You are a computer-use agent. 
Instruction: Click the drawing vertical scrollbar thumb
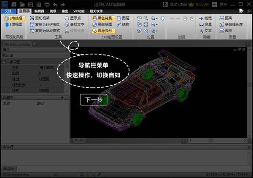249,85
